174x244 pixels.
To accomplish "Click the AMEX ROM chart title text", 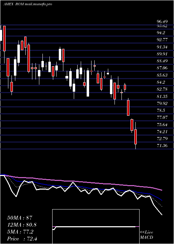I will click(x=27, y=4).
